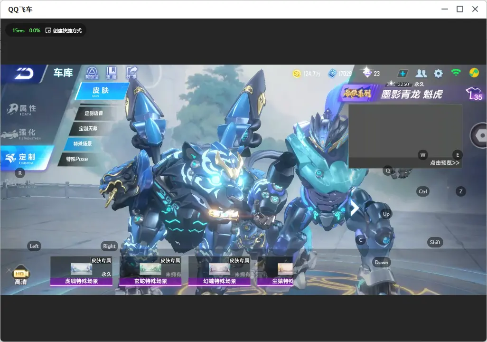The width and height of the screenshot is (487, 342).
Task: Click the green Wi-Fi signal icon
Action: (x=456, y=73)
